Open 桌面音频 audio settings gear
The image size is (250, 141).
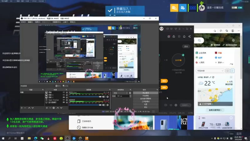(107, 105)
